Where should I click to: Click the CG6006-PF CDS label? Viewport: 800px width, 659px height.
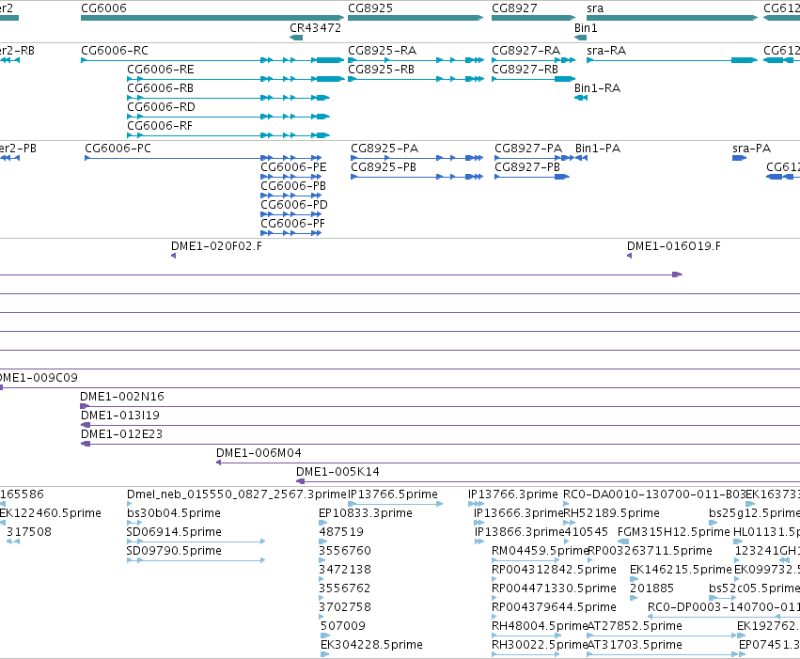tap(293, 224)
